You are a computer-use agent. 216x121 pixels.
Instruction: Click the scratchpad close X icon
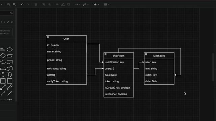pos(12,22)
